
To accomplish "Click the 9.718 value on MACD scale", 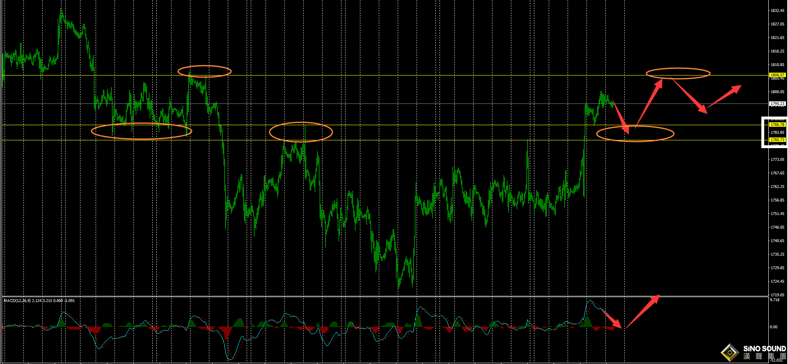I will [x=774, y=300].
